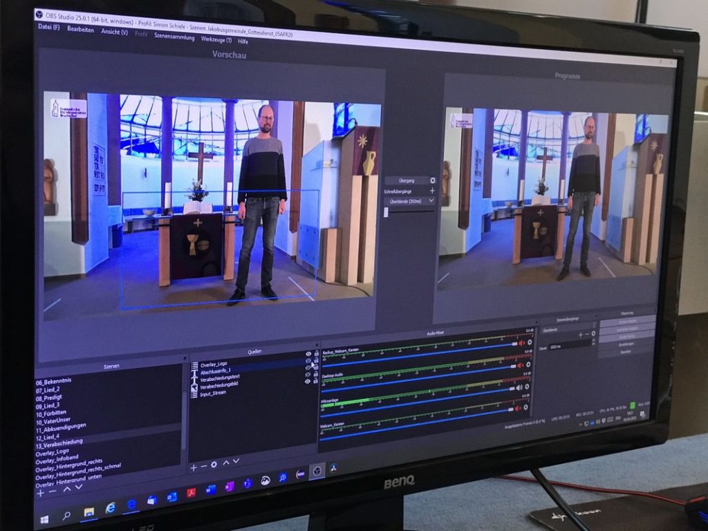Lock the Overlay_Logo source

(316, 353)
